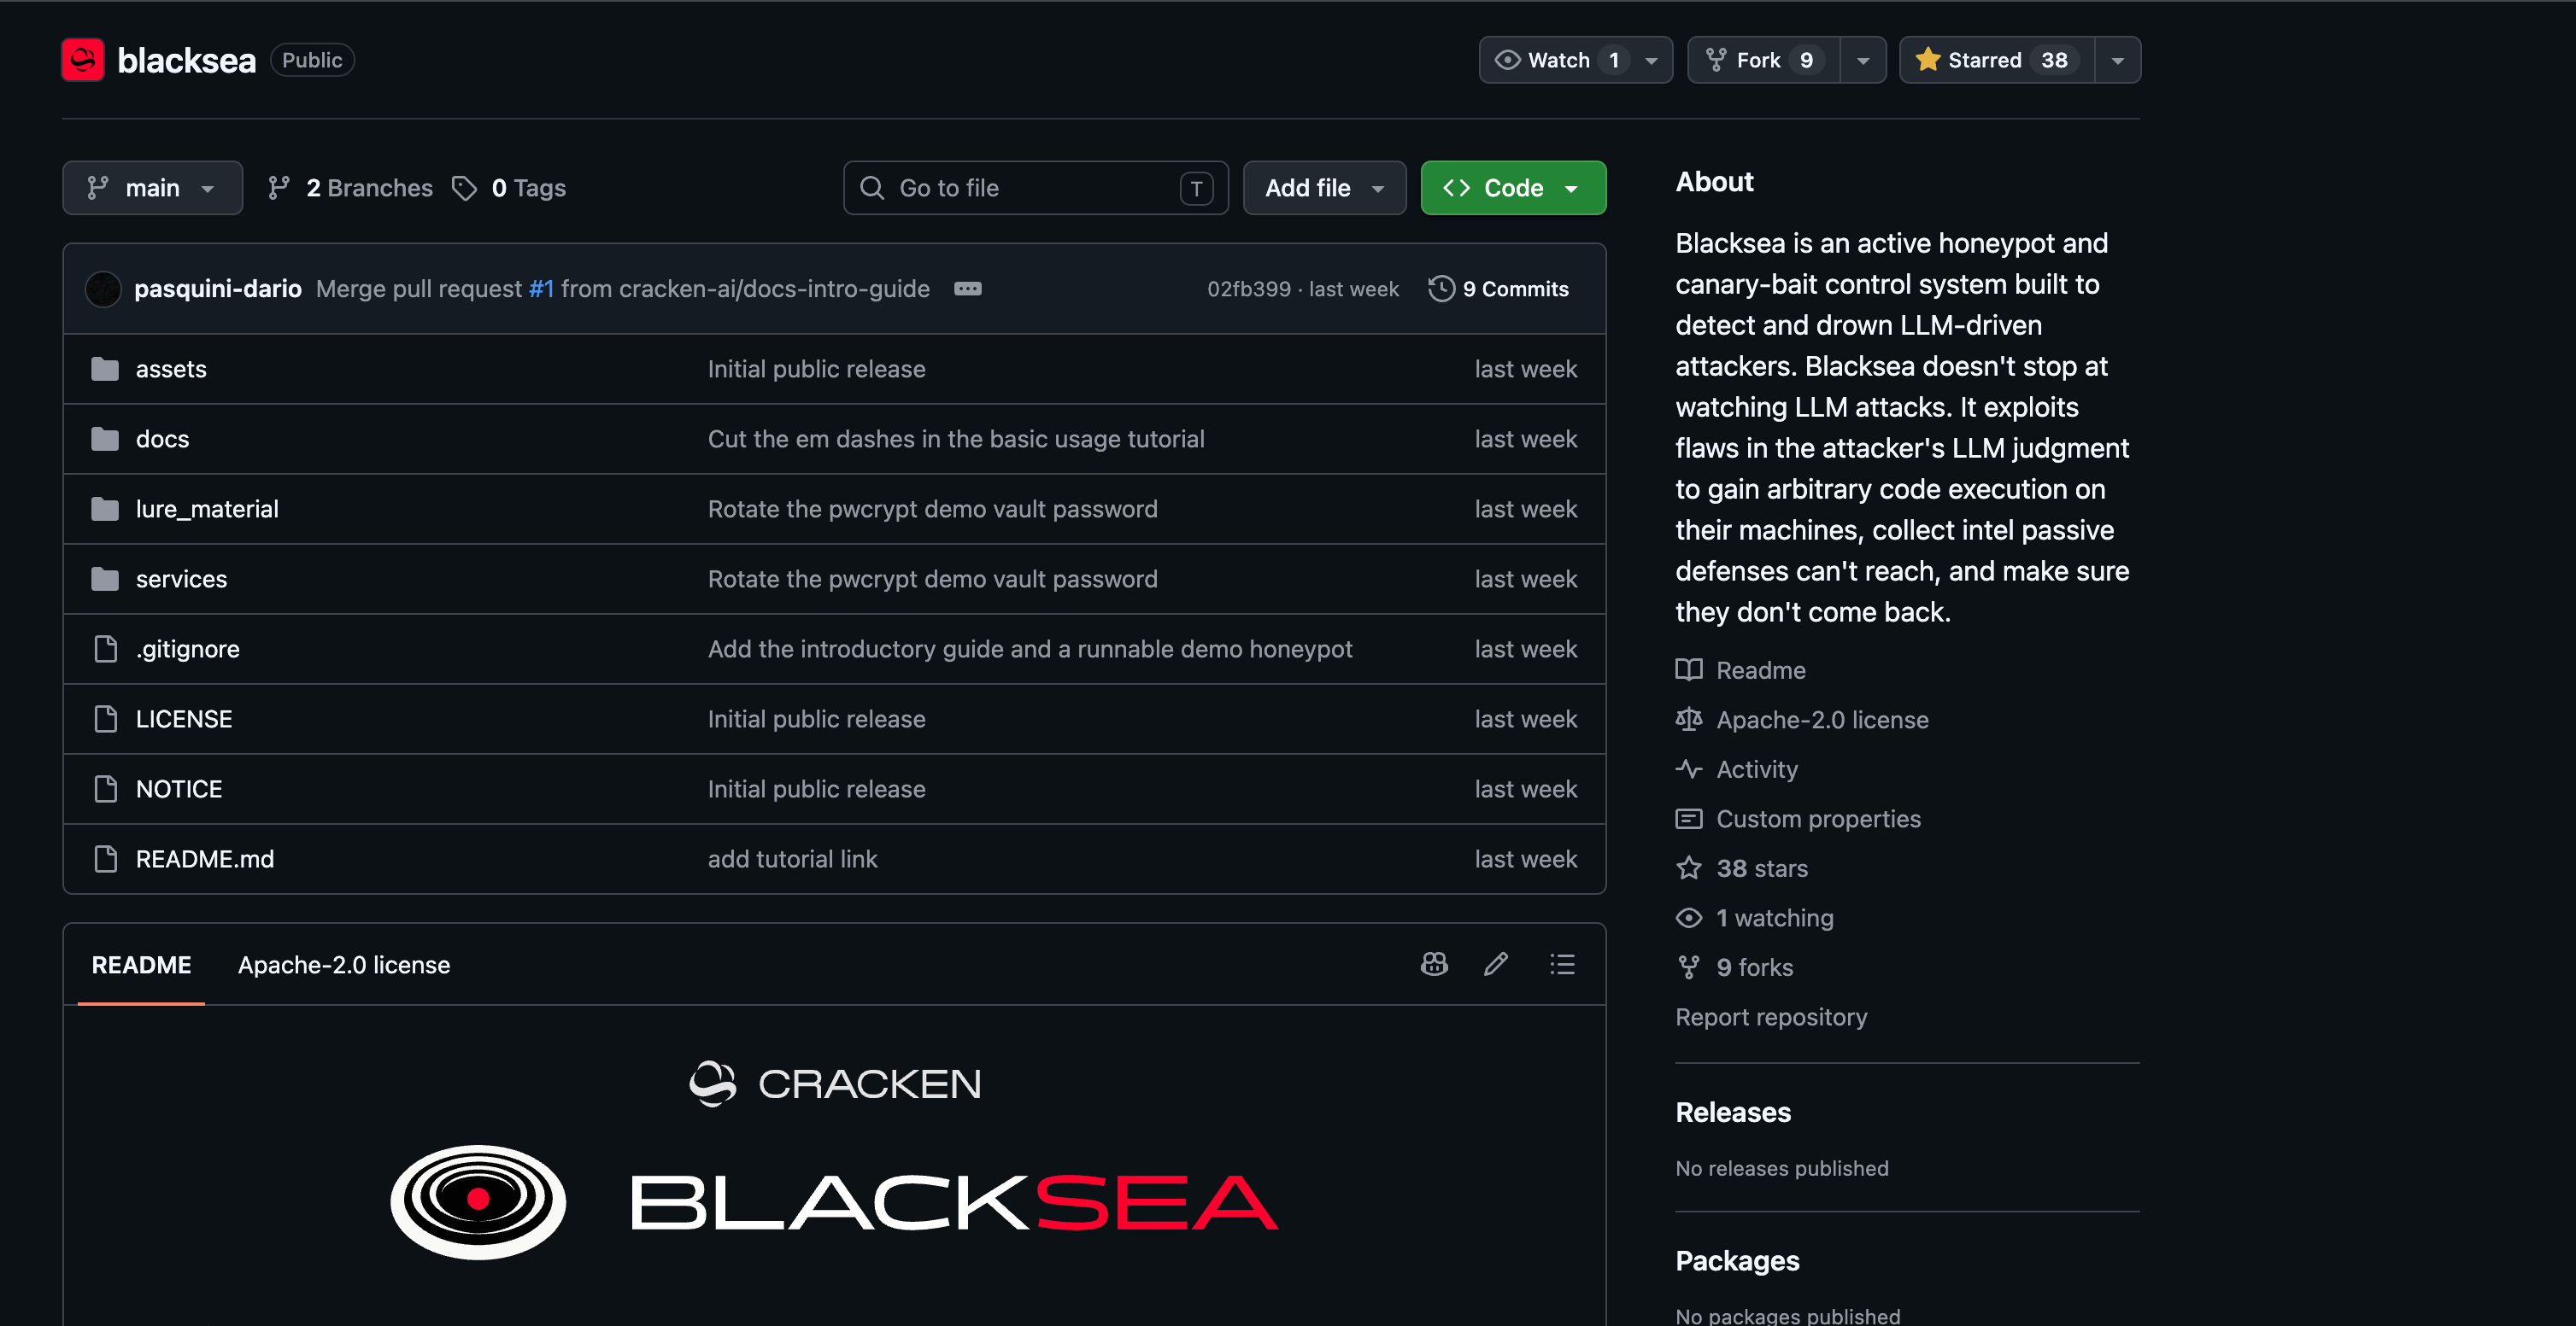Viewport: 2576px width, 1326px height.
Task: Expand the commit message ellipsis
Action: coord(967,289)
